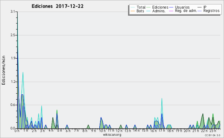Click the '6 h' x-axis label
Screen dimensions: 224x138
pyautogui.click(x=68, y=131)
